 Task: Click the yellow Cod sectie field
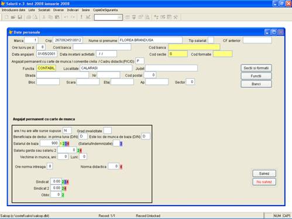178,54
